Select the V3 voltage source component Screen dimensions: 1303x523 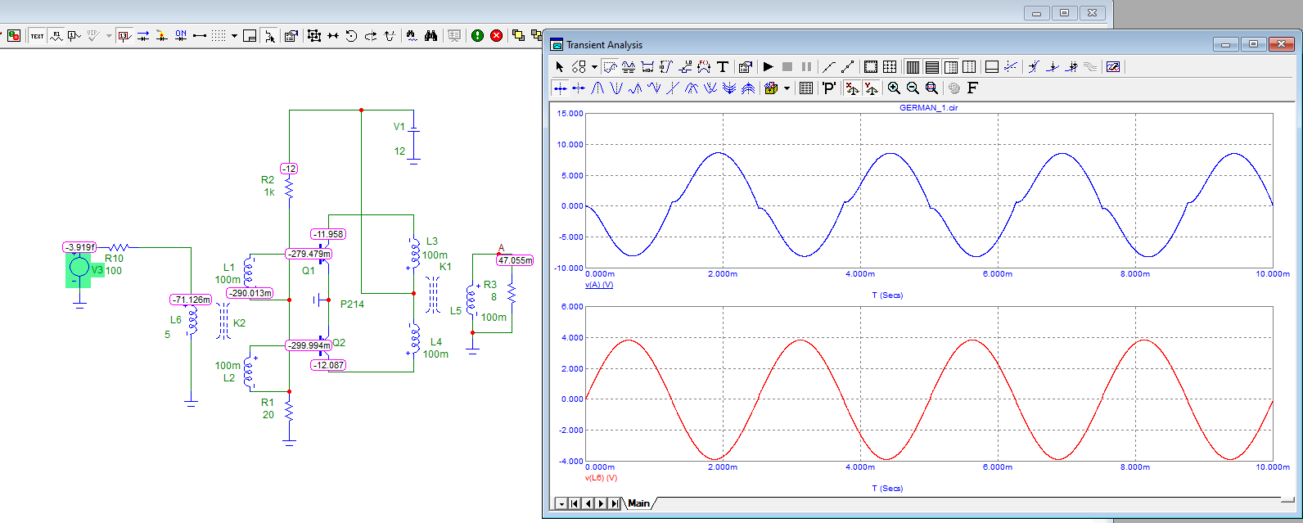tap(79, 267)
